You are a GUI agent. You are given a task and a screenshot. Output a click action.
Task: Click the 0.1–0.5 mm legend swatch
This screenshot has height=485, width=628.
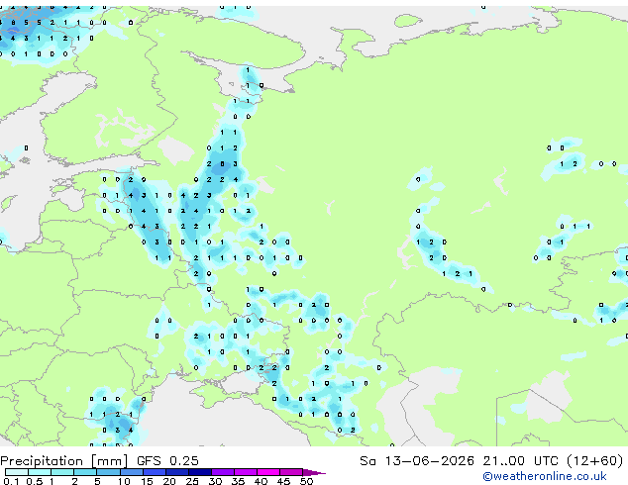[x=17, y=472]
